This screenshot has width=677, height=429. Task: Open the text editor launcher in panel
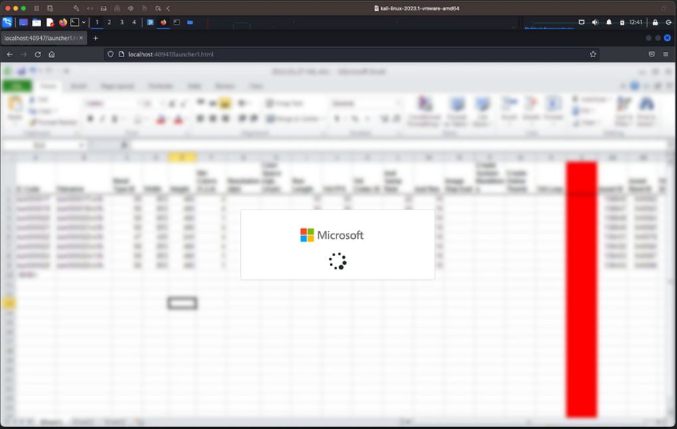[x=50, y=22]
